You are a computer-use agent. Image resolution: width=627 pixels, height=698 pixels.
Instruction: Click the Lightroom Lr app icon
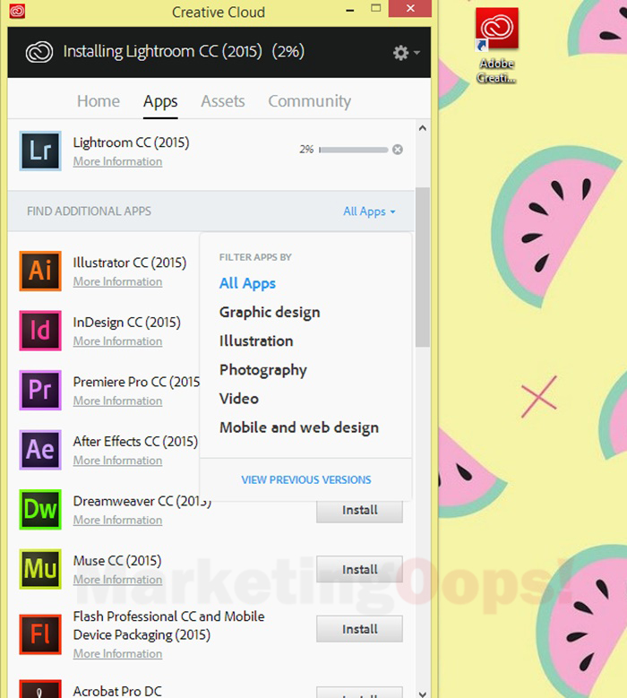coord(40,151)
